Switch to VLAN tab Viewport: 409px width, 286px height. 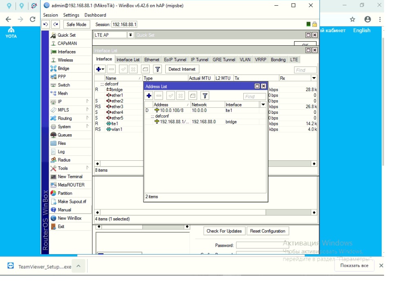245,60
